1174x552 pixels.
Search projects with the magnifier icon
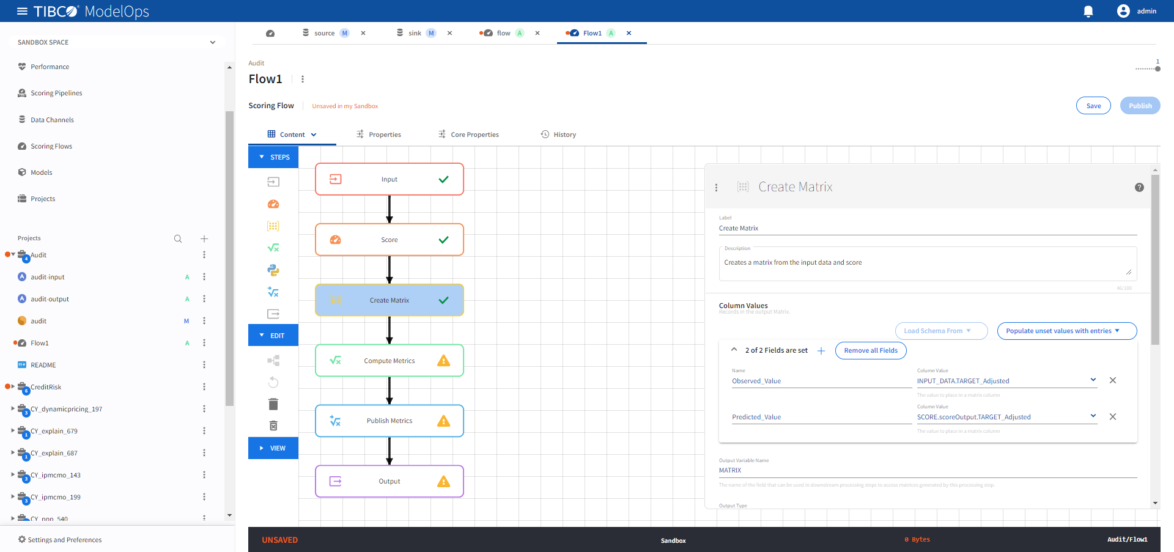178,238
